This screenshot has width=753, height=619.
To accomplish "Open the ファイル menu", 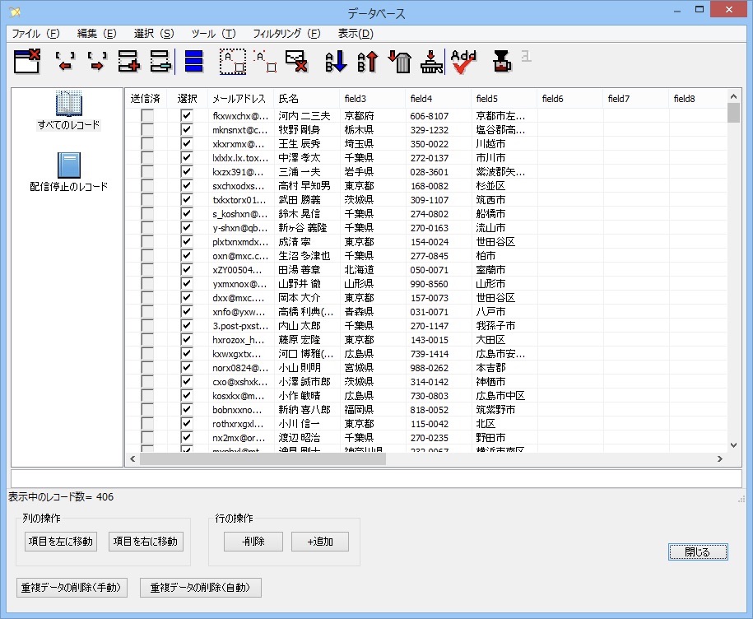I will coord(35,34).
